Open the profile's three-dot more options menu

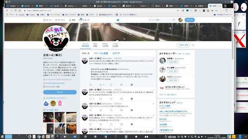tap(193, 45)
